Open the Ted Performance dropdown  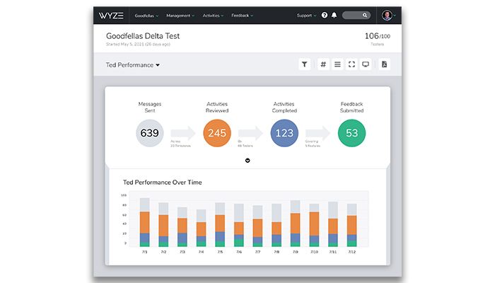tap(133, 65)
